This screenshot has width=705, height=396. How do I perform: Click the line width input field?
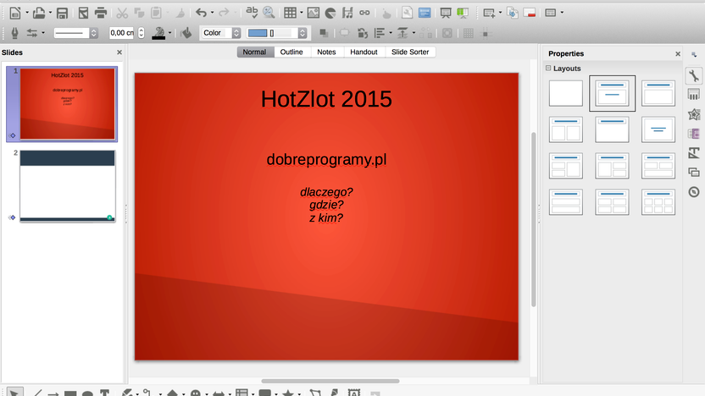121,33
